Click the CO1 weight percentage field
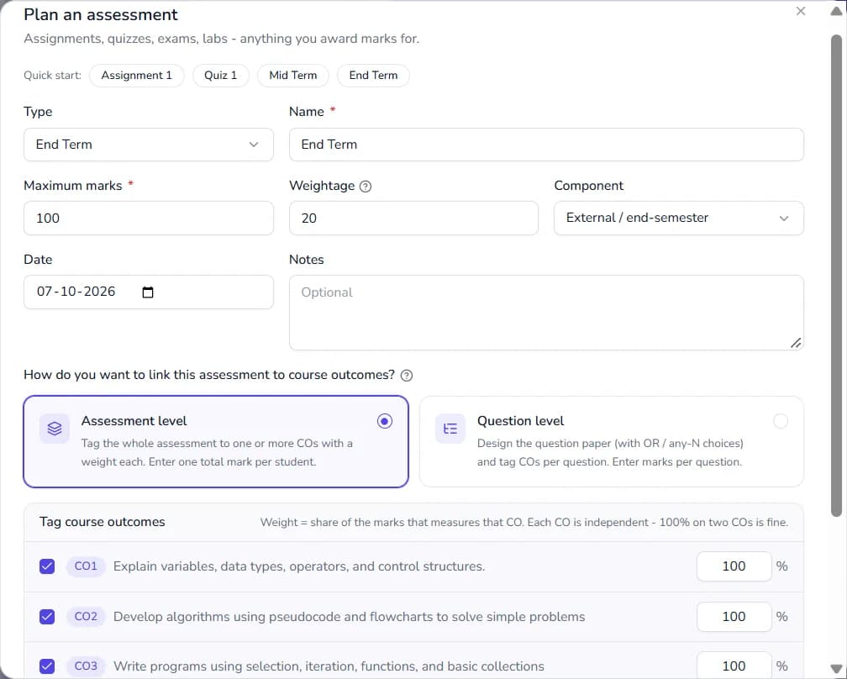Screen dimensions: 847x679 734,566
